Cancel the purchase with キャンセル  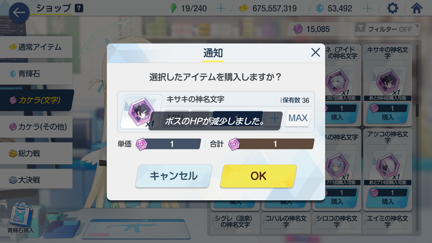pos(174,176)
